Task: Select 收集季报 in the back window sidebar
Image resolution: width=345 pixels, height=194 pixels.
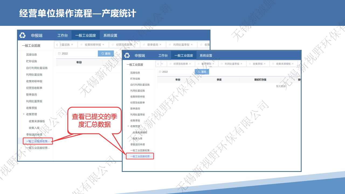Action: [32, 108]
